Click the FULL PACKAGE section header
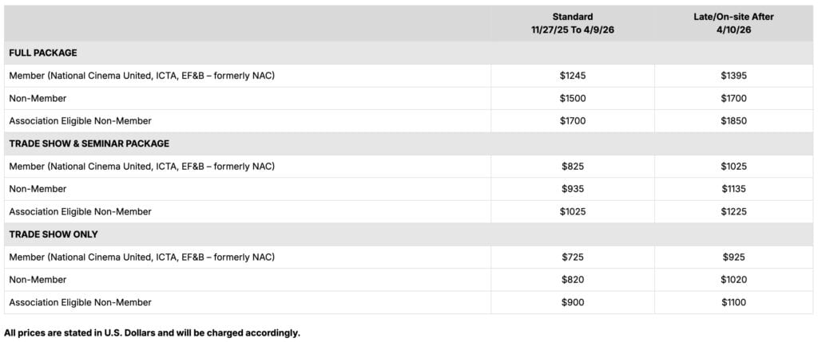Image resolution: width=818 pixels, height=342 pixels. pyautogui.click(x=43, y=53)
